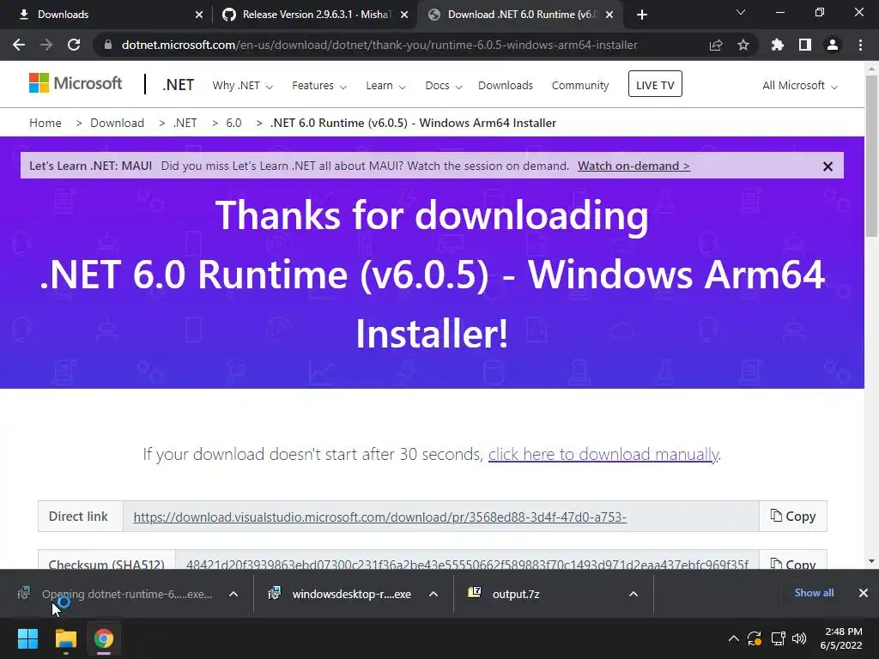Share this page via the share icon
This screenshot has height=659, width=879.
(716, 45)
